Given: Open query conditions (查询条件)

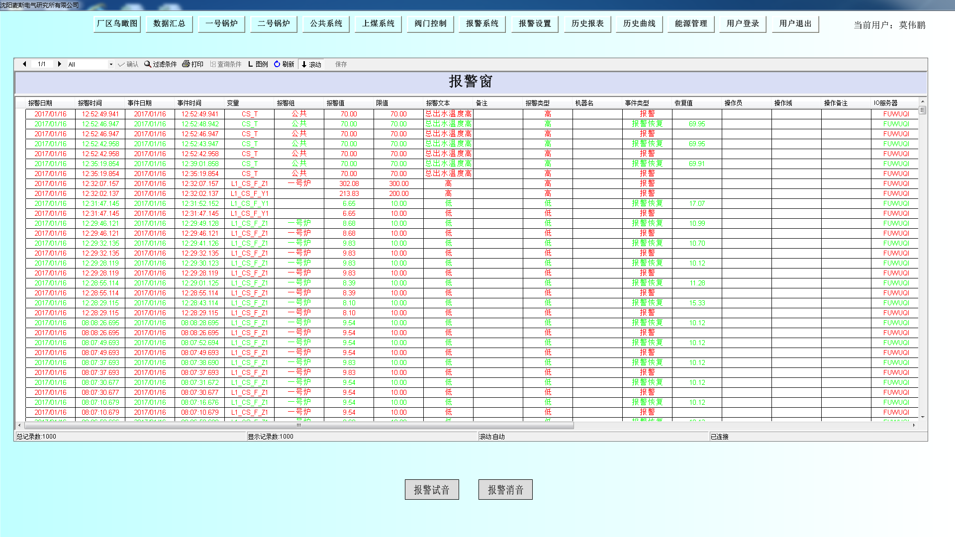Looking at the screenshot, I should tap(225, 64).
